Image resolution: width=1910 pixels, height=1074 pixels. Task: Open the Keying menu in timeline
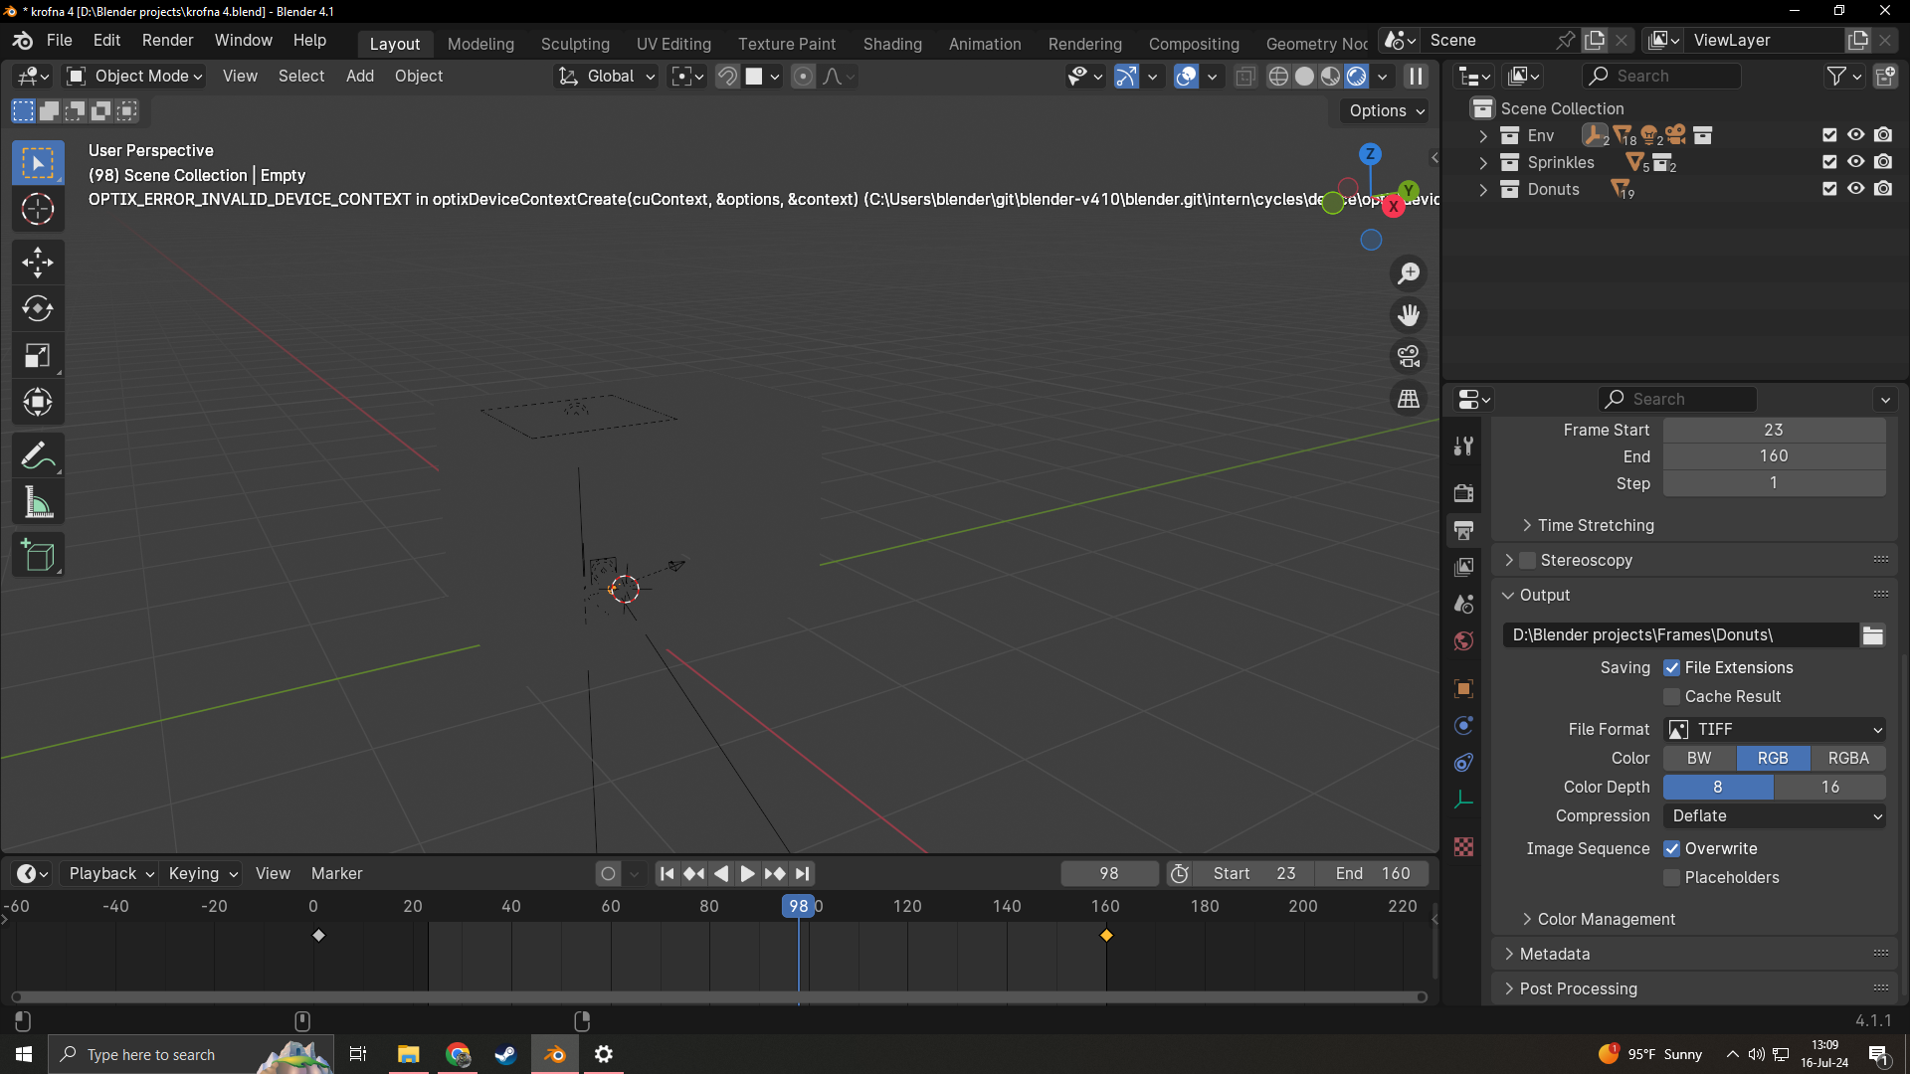[x=203, y=874]
